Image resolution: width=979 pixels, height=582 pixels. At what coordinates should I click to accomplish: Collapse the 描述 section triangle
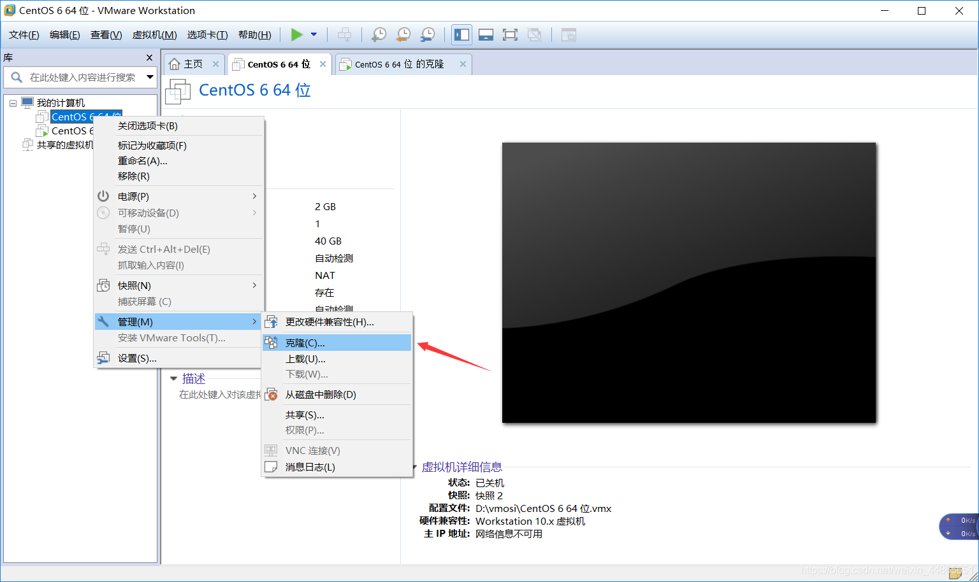click(x=173, y=378)
